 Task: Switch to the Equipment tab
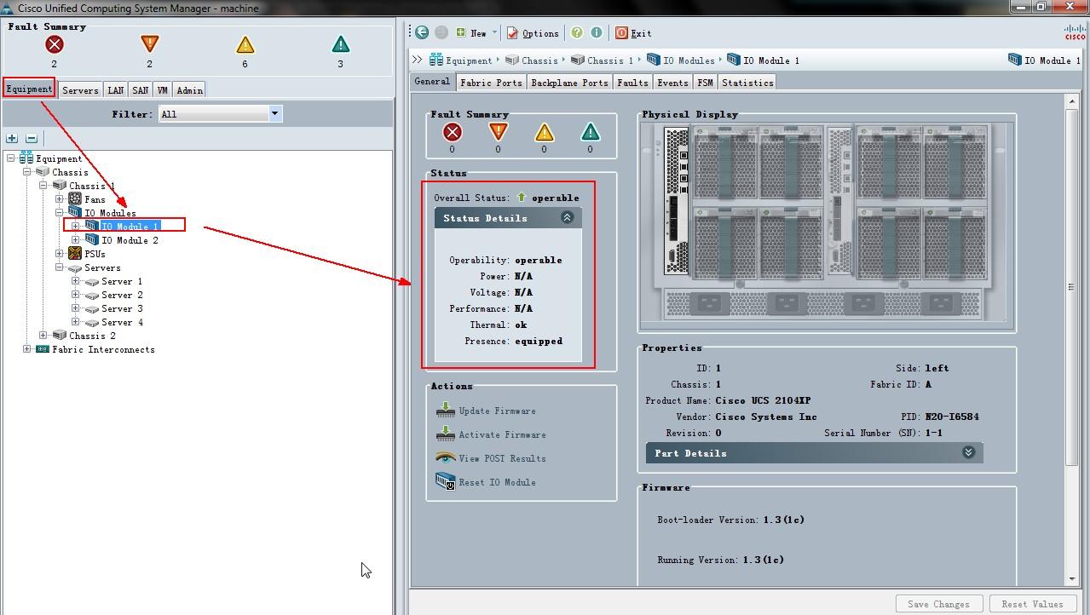tap(29, 89)
